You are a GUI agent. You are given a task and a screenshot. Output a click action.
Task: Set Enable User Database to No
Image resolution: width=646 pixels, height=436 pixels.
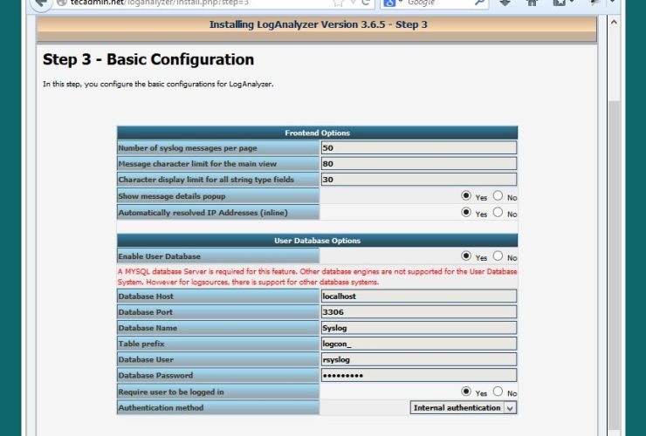[498, 256]
